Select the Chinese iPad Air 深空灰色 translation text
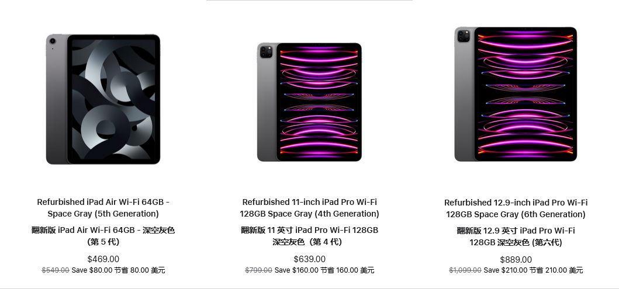 [x=103, y=236]
